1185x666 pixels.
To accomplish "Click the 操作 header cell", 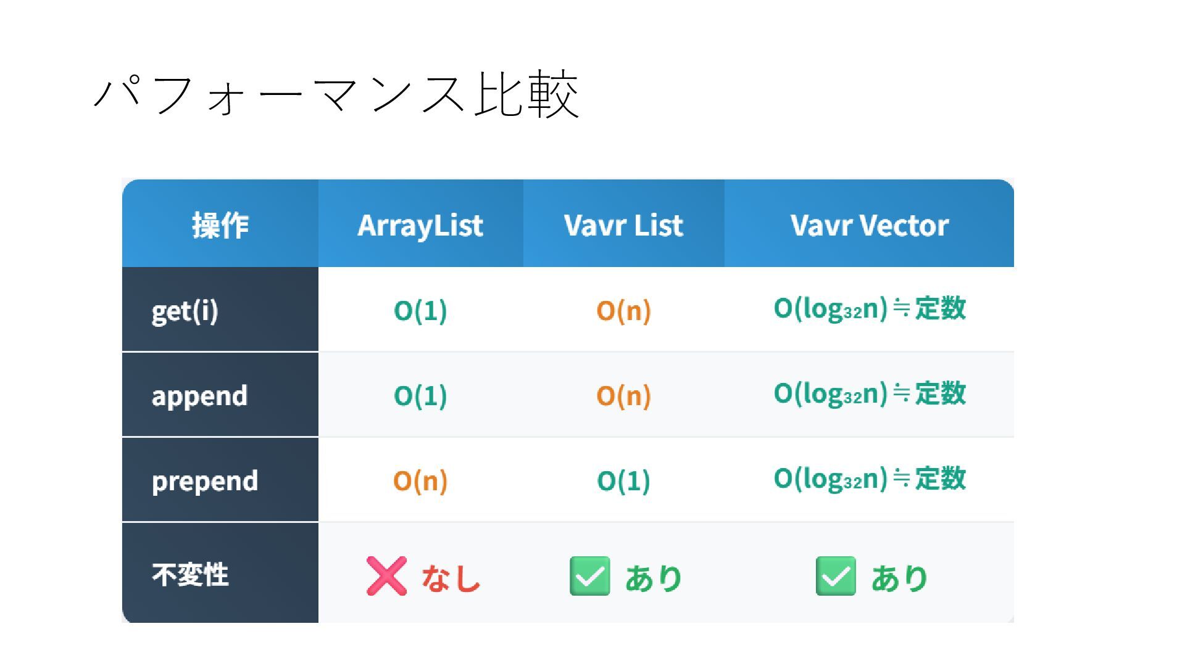I will click(x=220, y=224).
